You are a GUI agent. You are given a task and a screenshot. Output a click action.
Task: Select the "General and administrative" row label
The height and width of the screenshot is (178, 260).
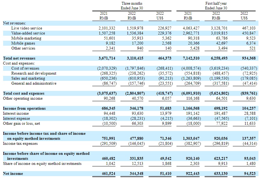pyautogui.click(x=34, y=83)
